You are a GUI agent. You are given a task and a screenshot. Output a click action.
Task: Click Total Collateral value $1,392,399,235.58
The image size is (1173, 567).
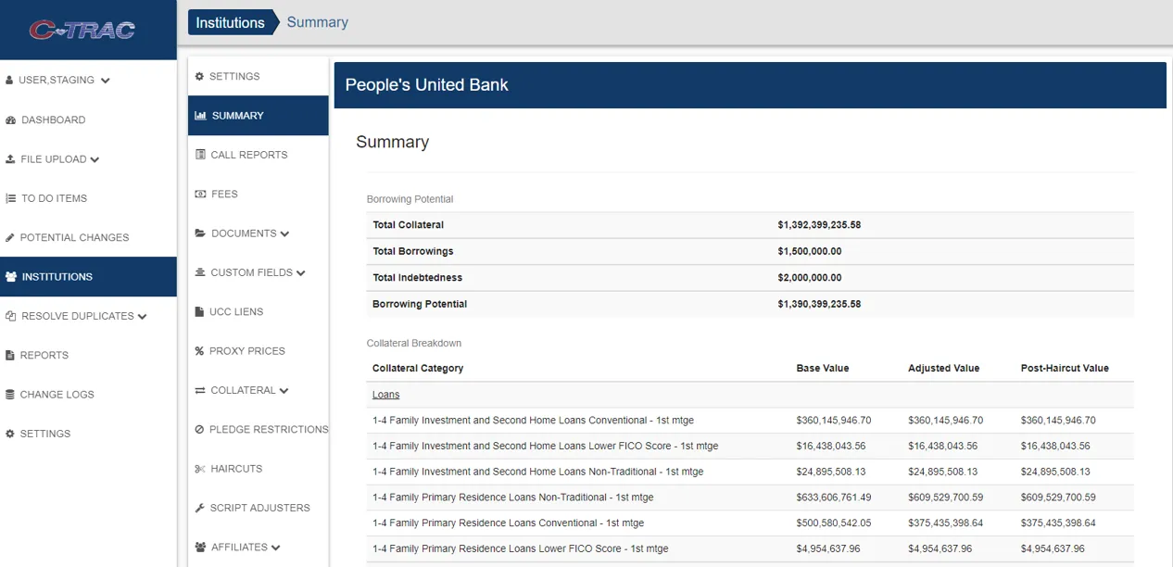(x=819, y=225)
